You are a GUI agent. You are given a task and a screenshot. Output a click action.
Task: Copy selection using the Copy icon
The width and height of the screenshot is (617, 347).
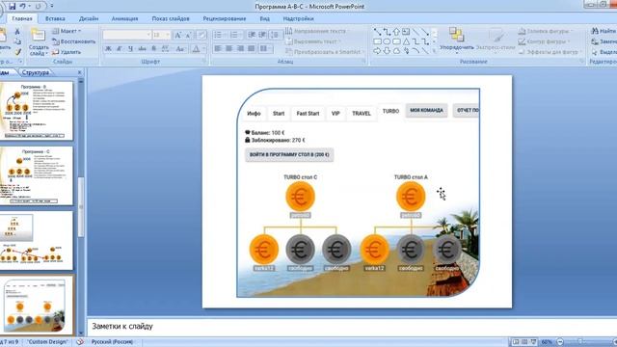click(17, 41)
